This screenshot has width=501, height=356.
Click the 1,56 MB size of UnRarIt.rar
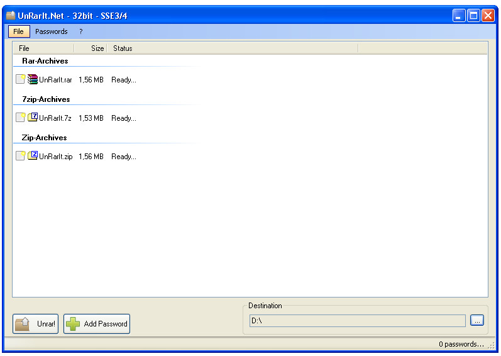91,80
